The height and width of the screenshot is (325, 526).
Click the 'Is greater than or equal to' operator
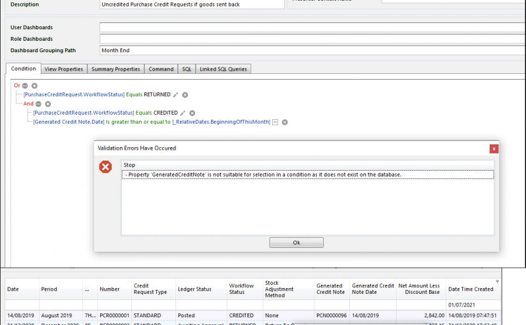tap(138, 122)
